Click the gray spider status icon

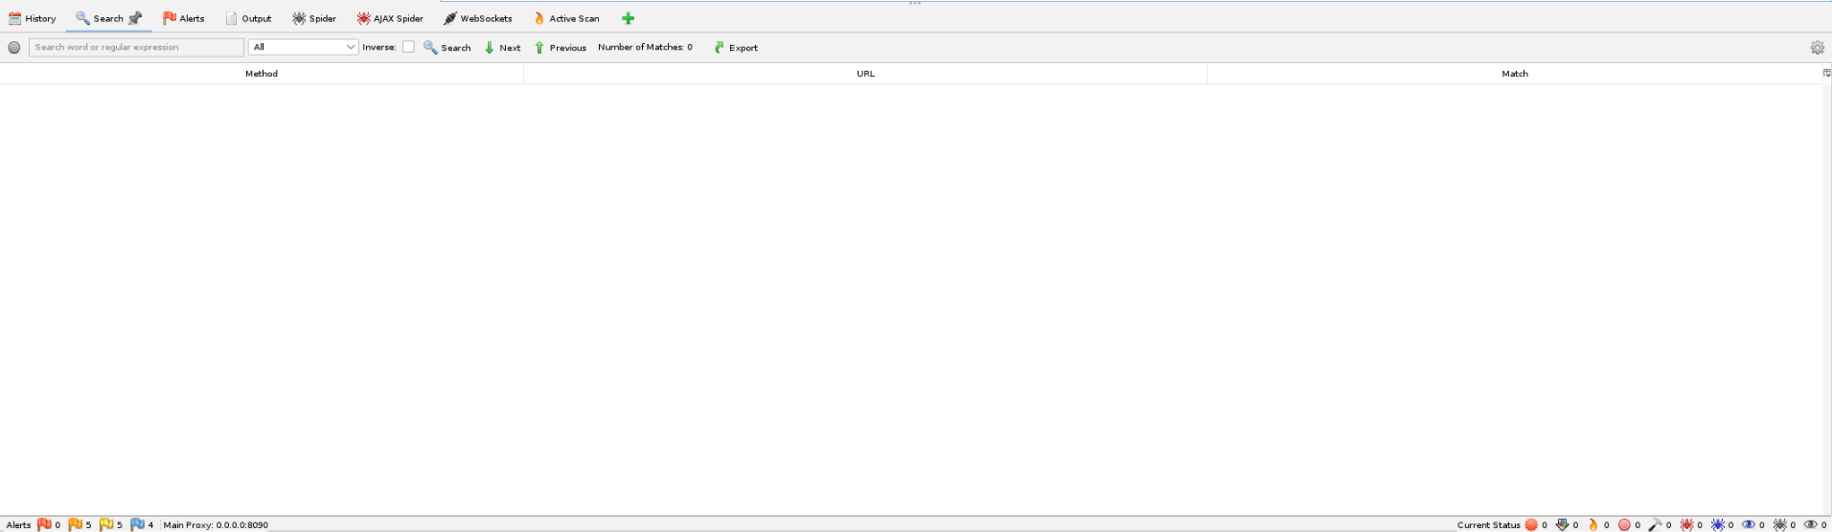[1779, 524]
